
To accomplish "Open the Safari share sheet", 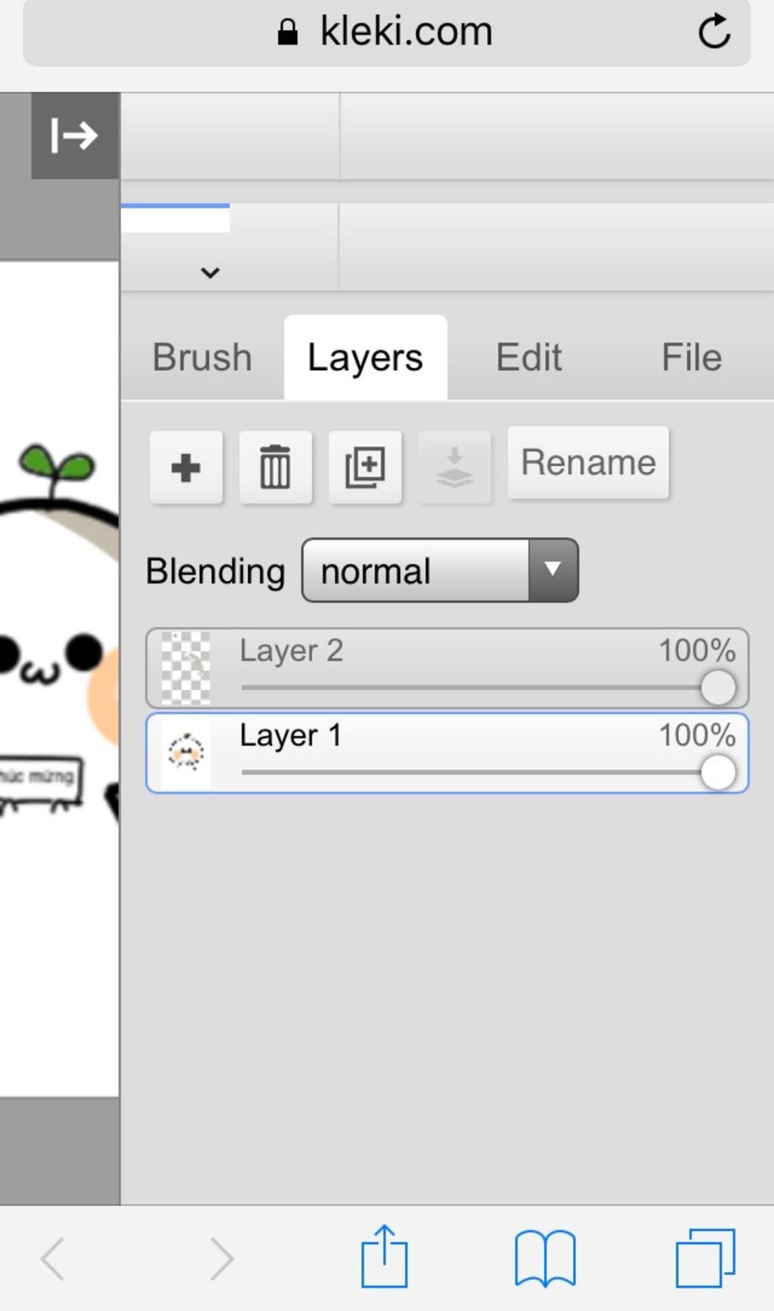I will (384, 1257).
